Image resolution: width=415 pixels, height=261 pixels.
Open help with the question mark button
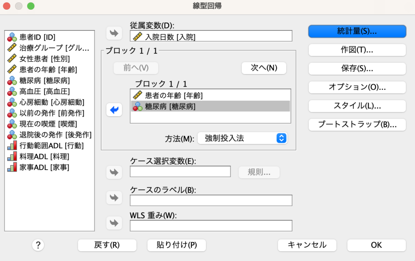pos(38,245)
